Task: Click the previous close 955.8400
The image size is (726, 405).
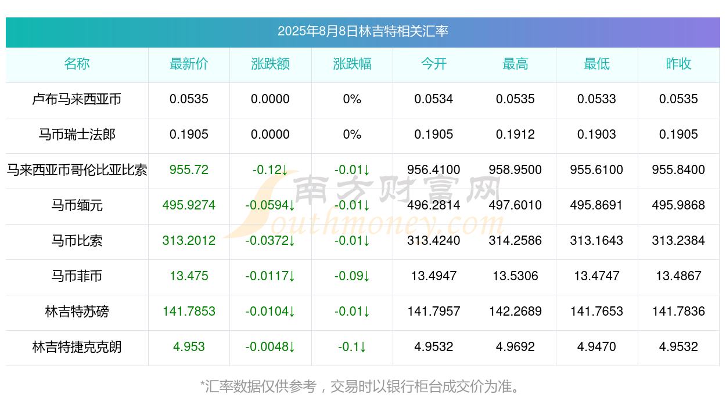Action: [678, 170]
